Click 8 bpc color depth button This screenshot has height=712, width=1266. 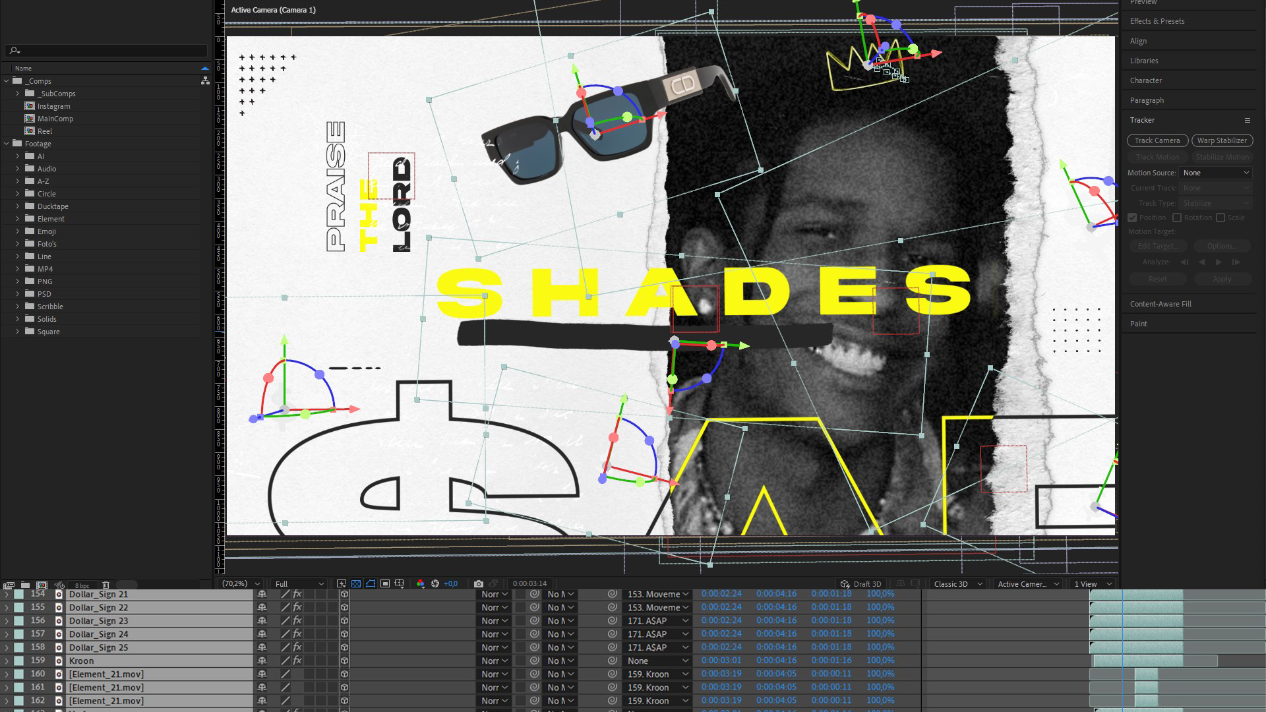[x=82, y=585]
